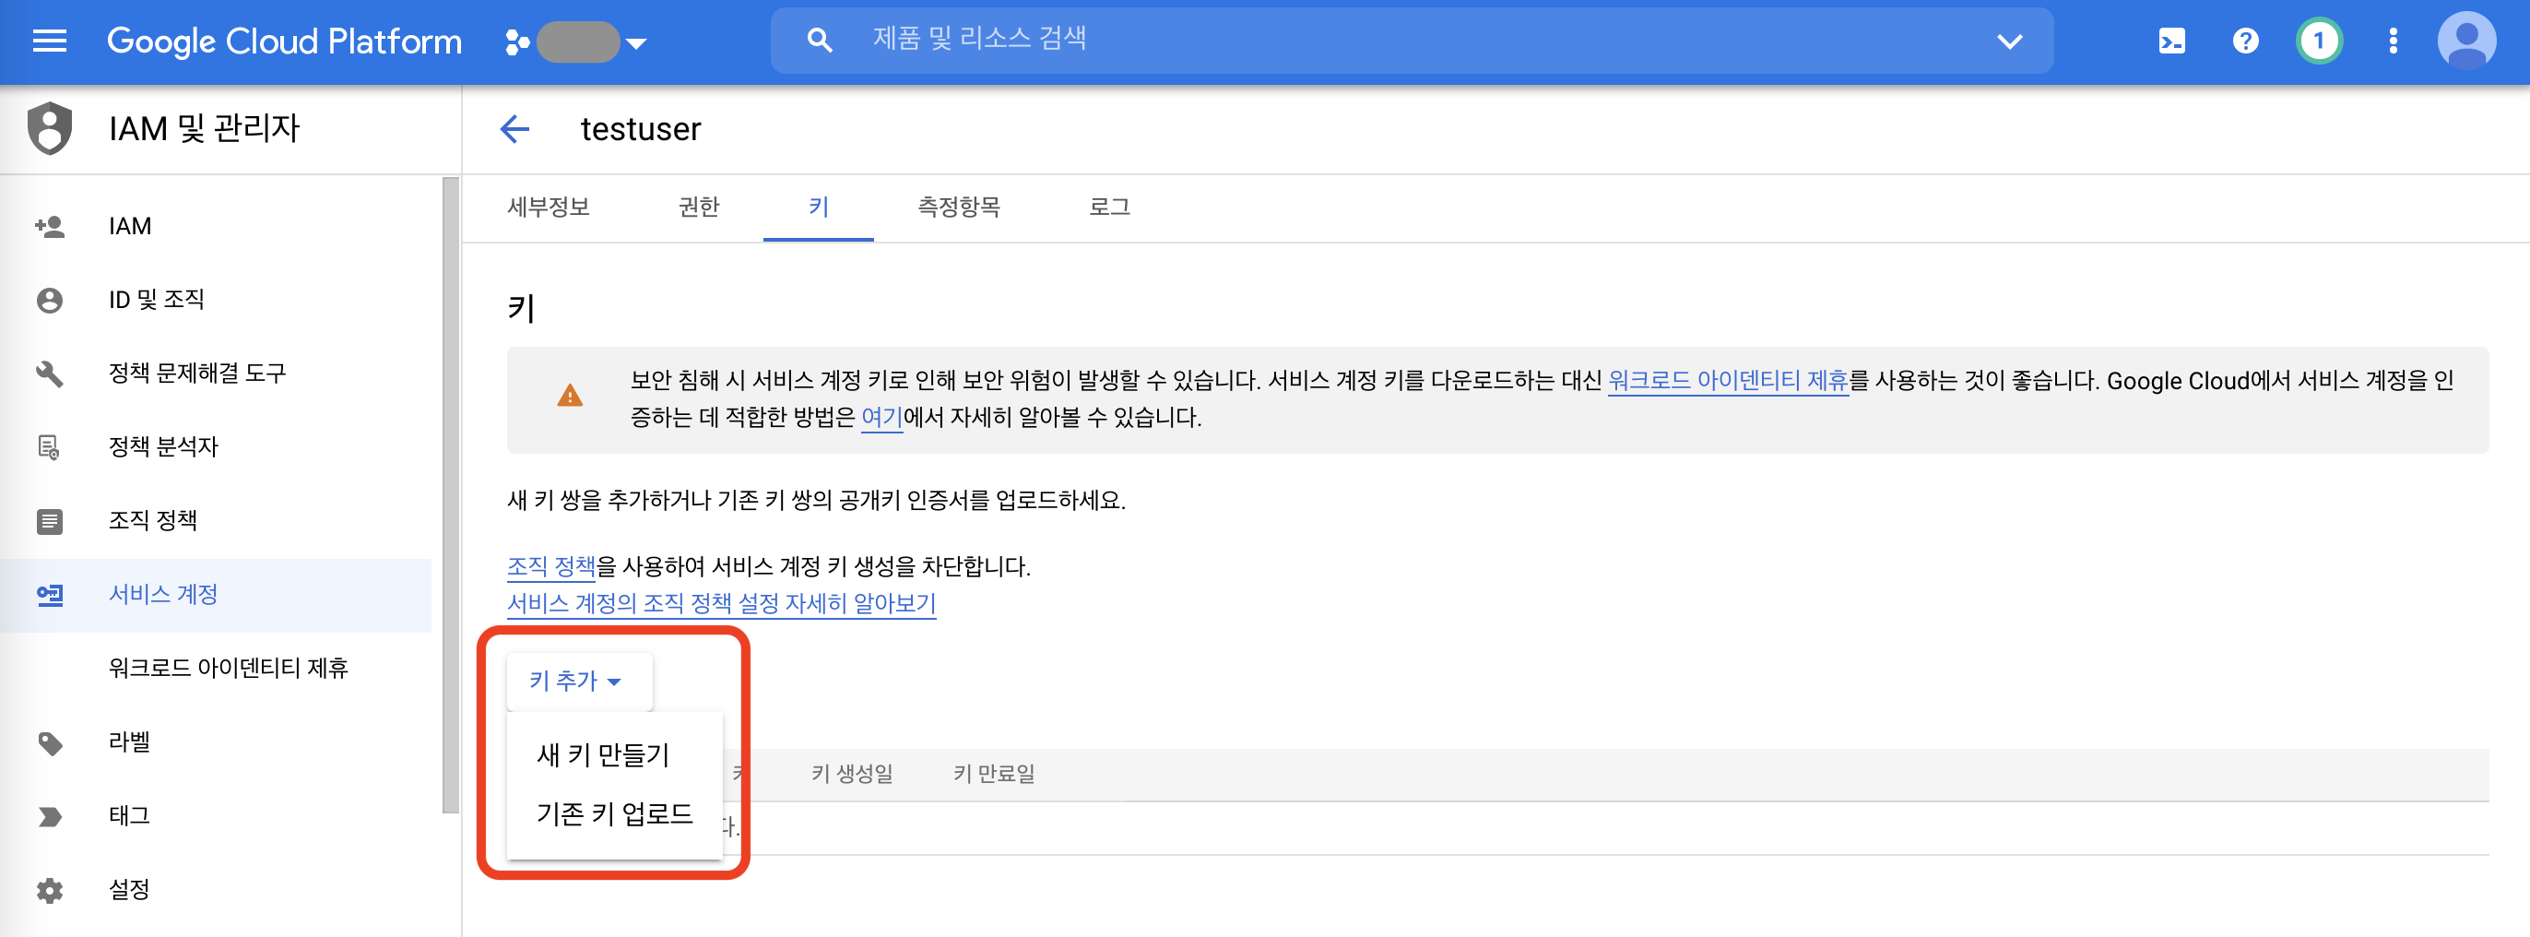The height and width of the screenshot is (937, 2530).
Task: Toggle the 키 추가 dropdown button
Action: click(578, 681)
